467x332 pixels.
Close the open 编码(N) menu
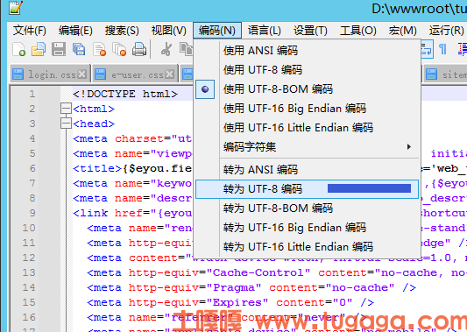point(217,31)
